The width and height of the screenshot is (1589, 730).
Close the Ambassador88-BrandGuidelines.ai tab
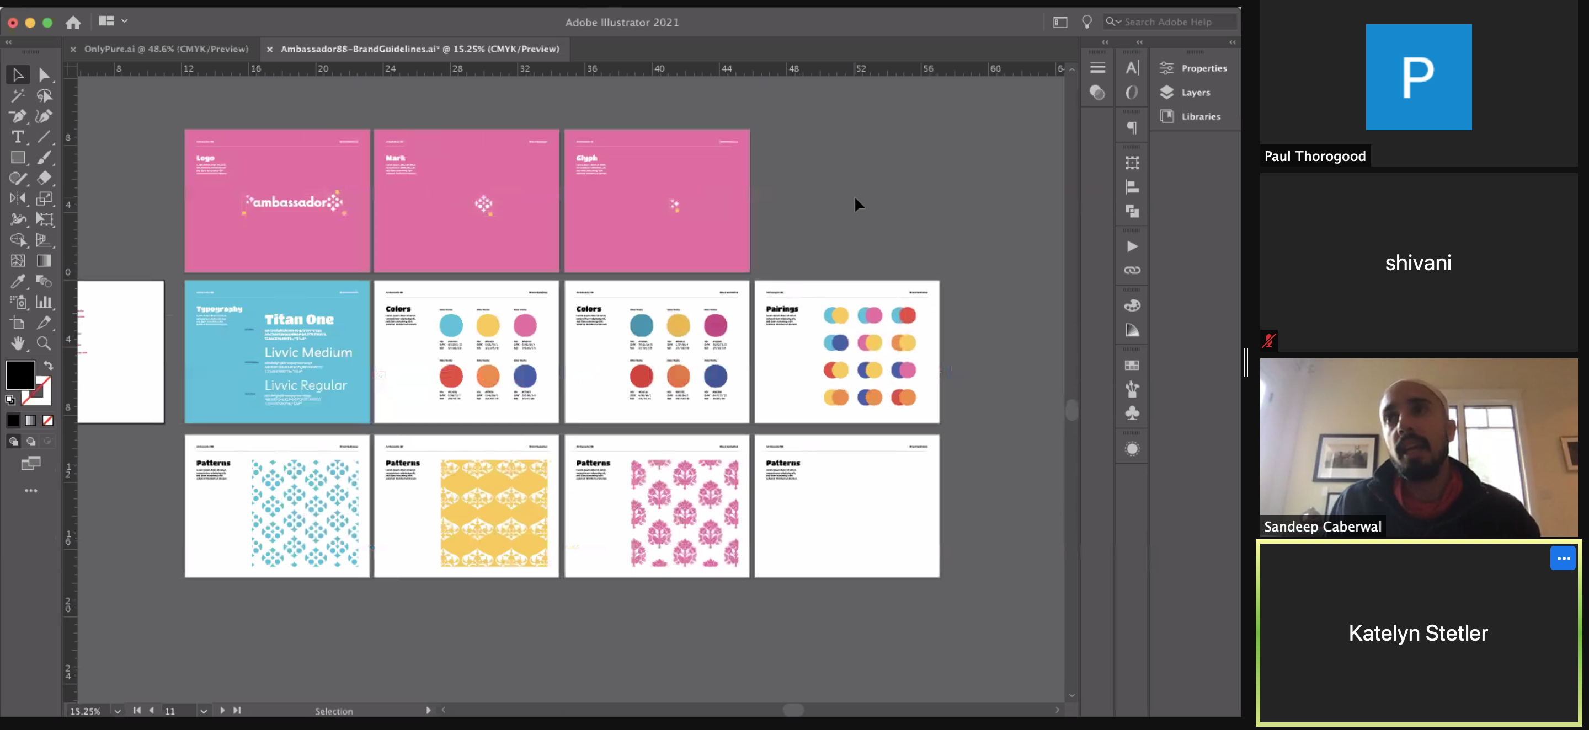(270, 49)
